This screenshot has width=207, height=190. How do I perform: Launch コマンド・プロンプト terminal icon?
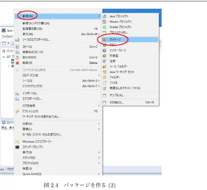(17, 147)
